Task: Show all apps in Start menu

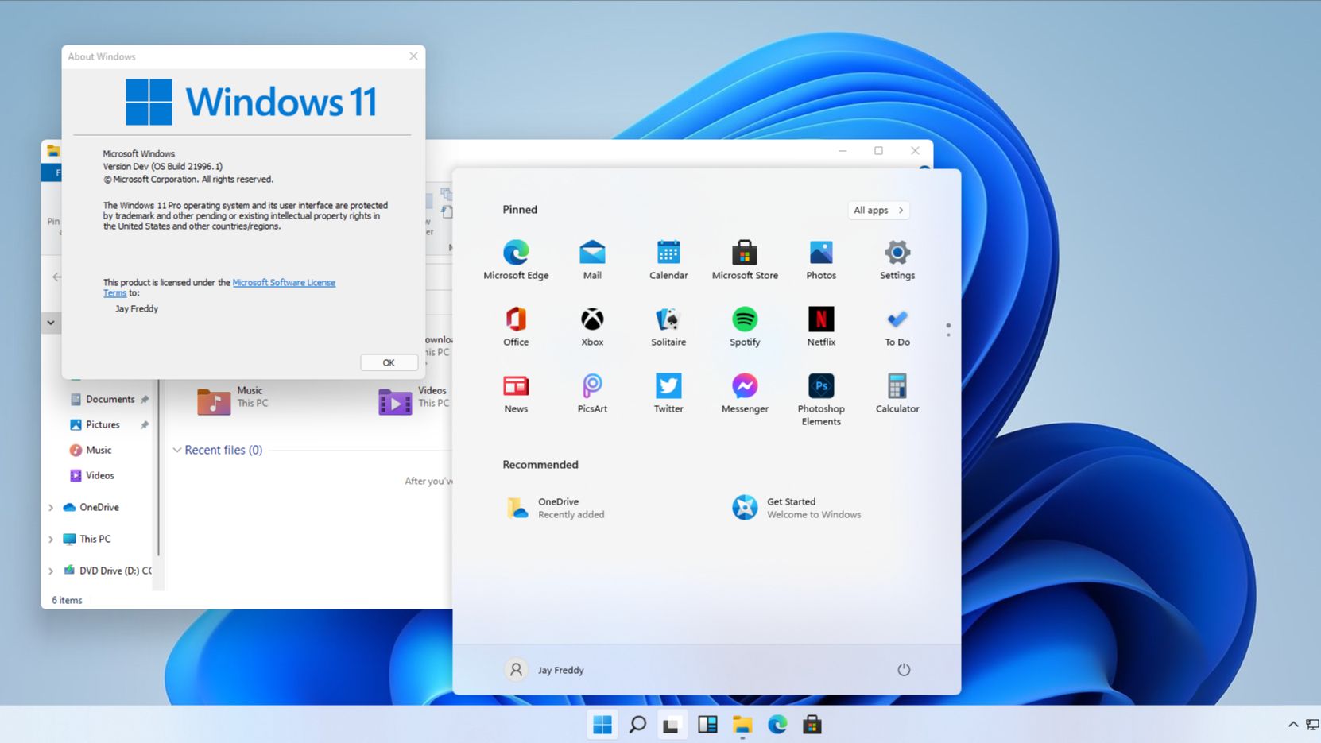Action: point(878,211)
